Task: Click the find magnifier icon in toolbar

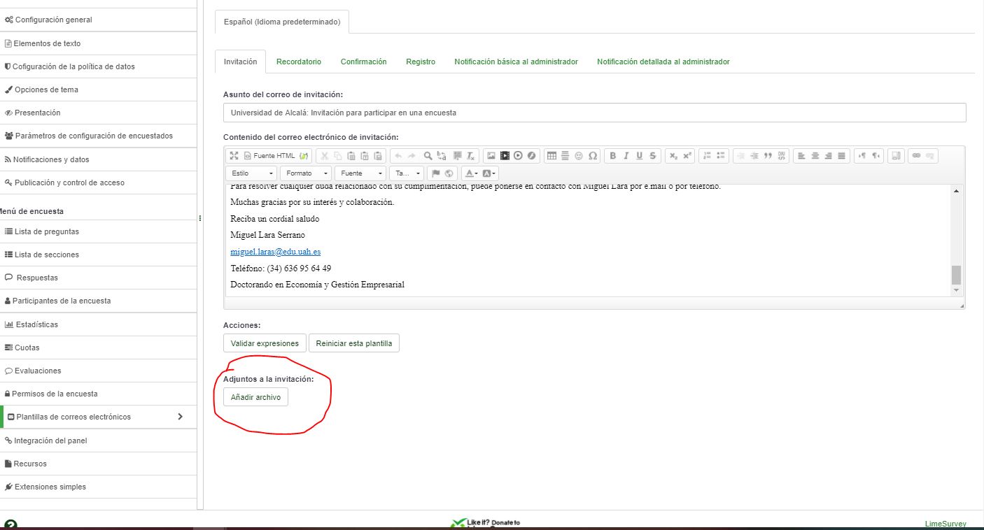Action: tap(428, 156)
